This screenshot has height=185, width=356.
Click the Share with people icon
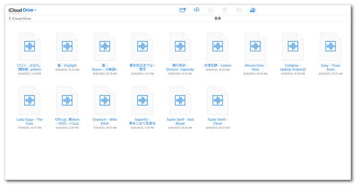pos(253,10)
